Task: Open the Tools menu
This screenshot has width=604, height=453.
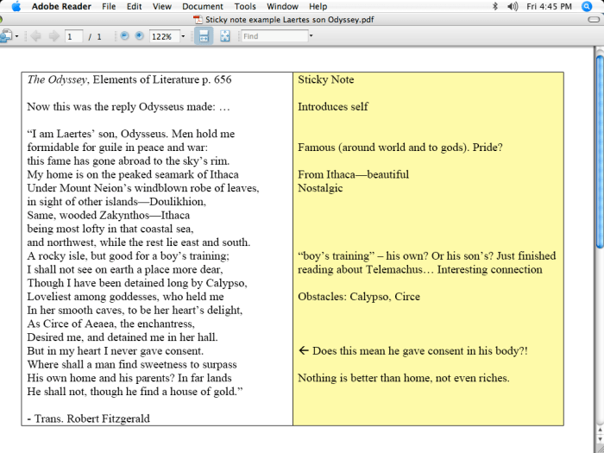Action: pos(245,6)
